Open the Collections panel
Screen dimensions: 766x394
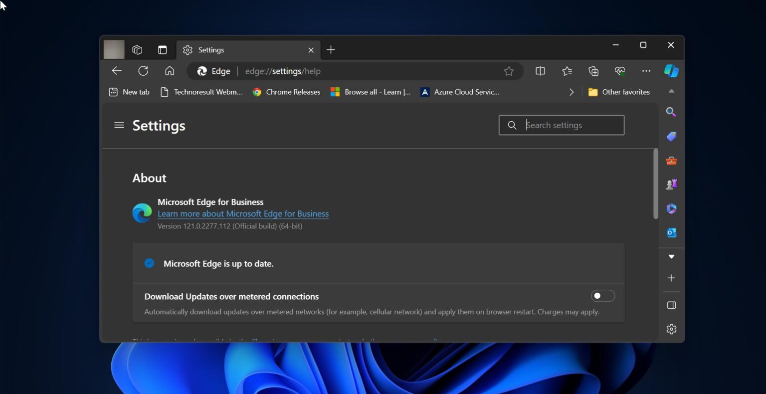click(x=593, y=71)
